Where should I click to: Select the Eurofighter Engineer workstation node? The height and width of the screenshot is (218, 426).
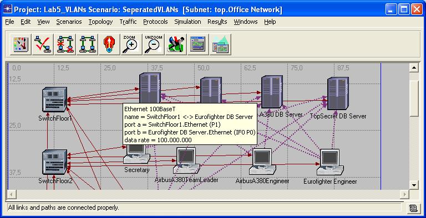tap(330, 162)
